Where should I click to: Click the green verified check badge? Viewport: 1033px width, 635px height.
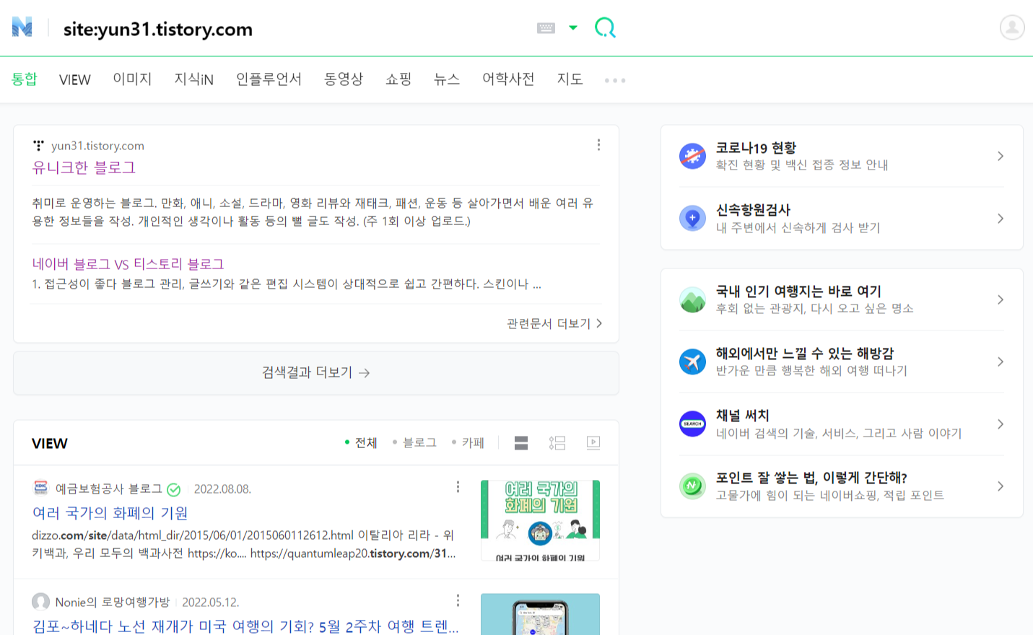[174, 489]
